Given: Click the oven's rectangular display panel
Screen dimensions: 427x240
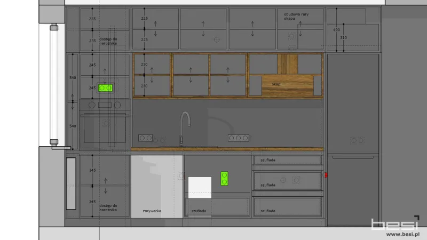Looking at the screenshot, I should pos(105,105).
